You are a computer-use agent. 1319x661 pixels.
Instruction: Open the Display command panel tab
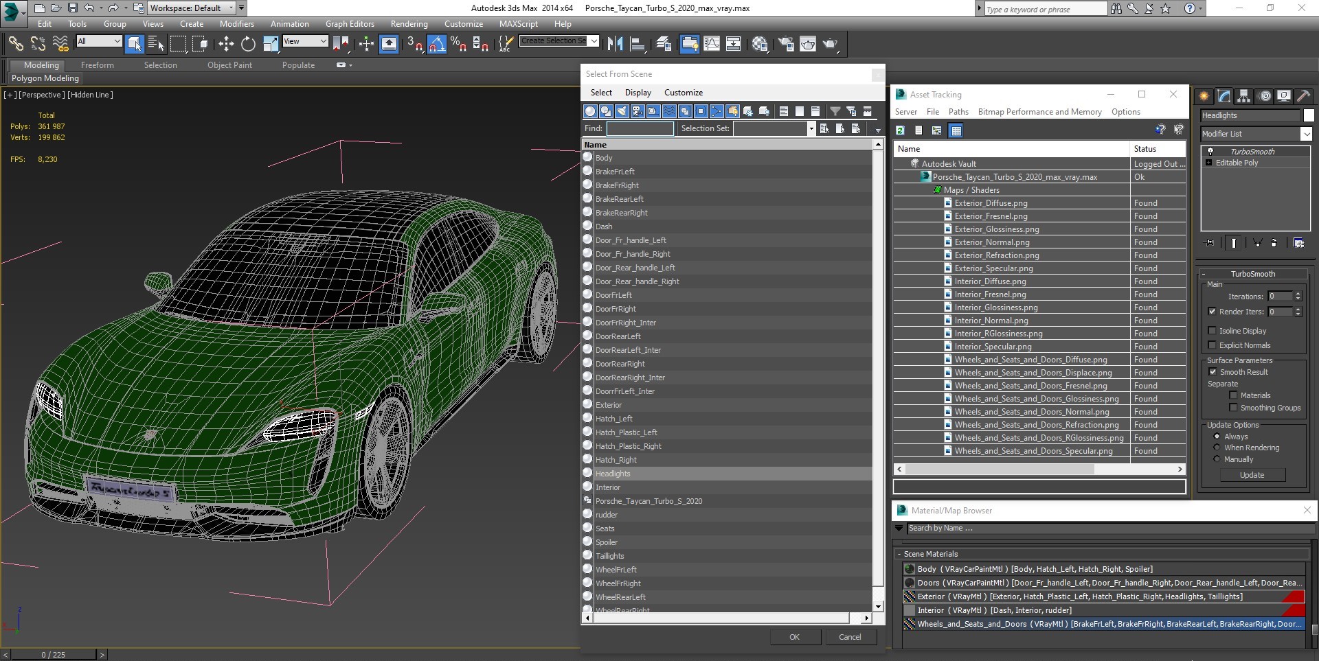coord(1283,96)
